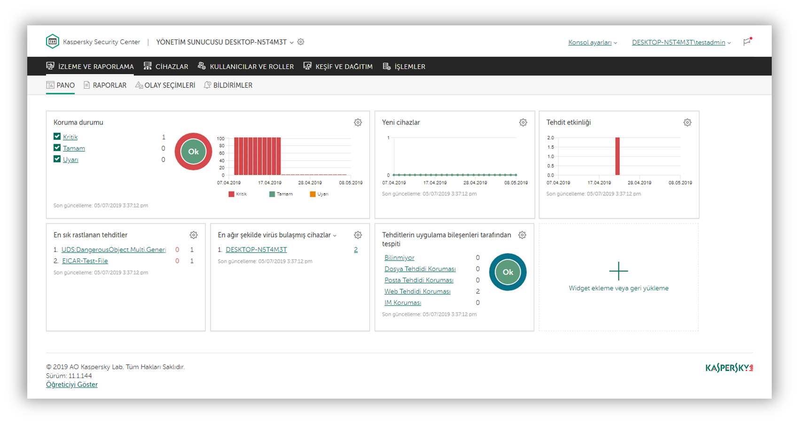The height and width of the screenshot is (424, 799).
Task: Open the IM Koruması link
Action: click(403, 303)
